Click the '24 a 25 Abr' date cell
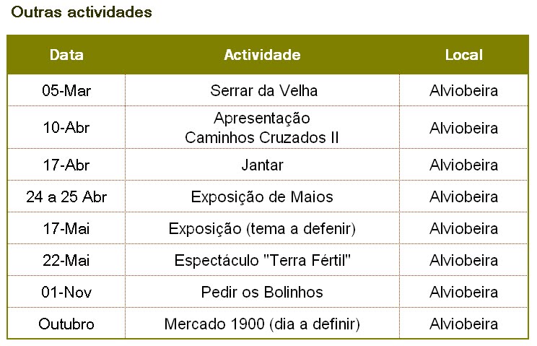537x346 pixels. coord(66,196)
